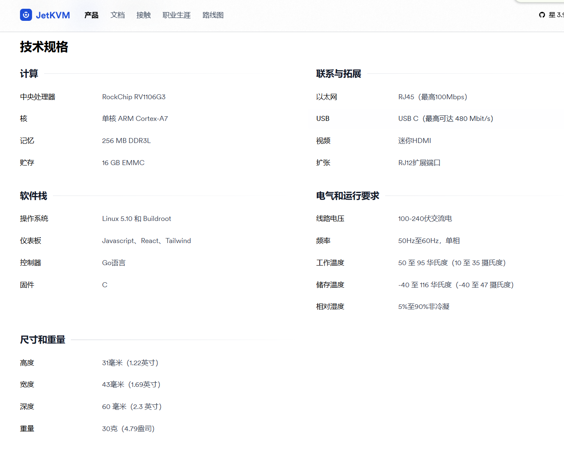Click the GitHub octocat icon
564x449 pixels.
[x=542, y=15]
